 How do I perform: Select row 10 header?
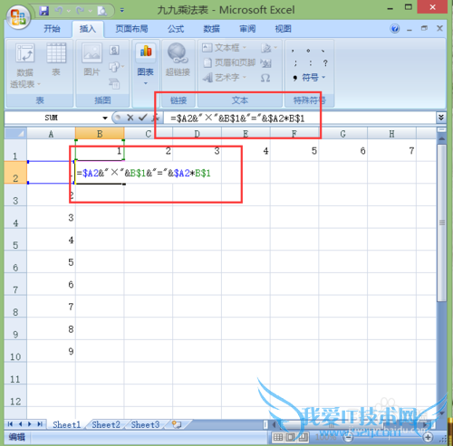tap(15, 351)
